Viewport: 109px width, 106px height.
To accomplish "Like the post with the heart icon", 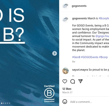I will 65,81.
